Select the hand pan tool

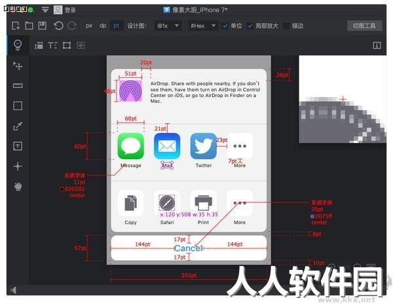[x=18, y=186]
